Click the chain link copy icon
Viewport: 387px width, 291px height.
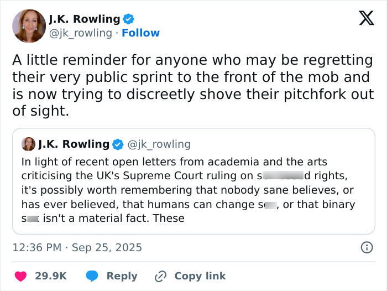[161, 276]
